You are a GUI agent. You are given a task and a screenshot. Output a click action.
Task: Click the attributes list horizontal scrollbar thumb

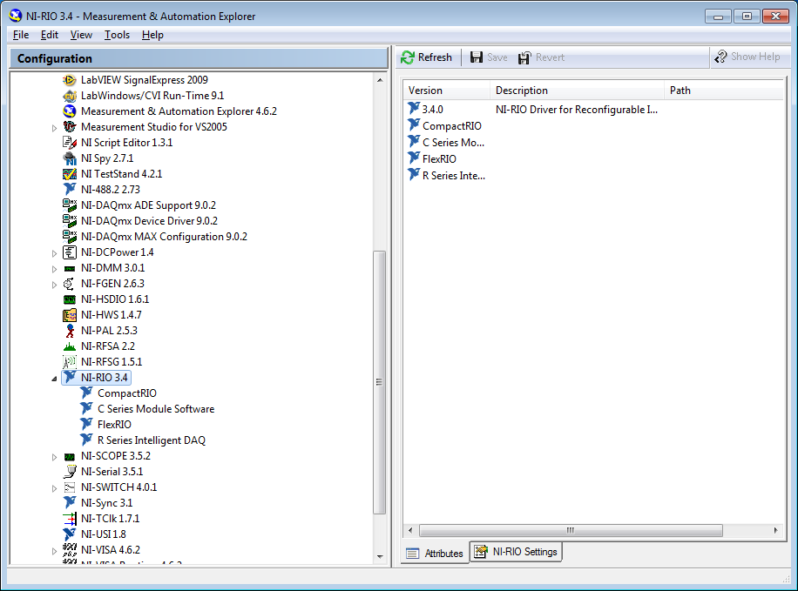[571, 530]
